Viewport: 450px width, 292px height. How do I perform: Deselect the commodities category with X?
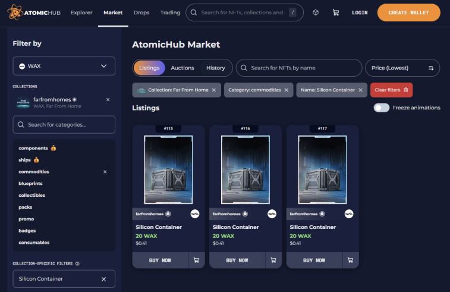click(105, 172)
